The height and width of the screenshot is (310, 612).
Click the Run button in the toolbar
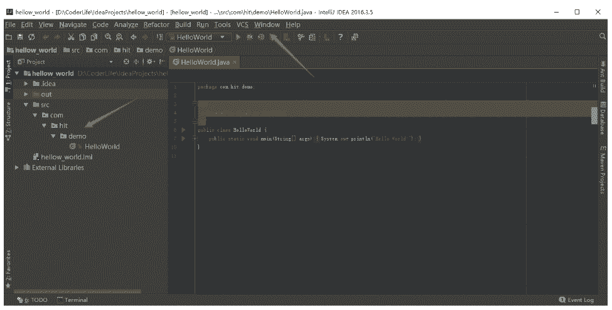238,37
